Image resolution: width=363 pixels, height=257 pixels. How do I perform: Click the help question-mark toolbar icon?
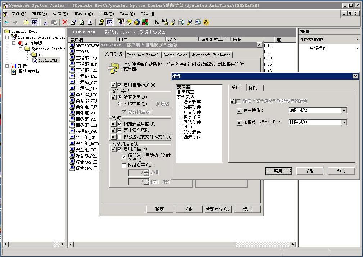[x=101, y=22]
